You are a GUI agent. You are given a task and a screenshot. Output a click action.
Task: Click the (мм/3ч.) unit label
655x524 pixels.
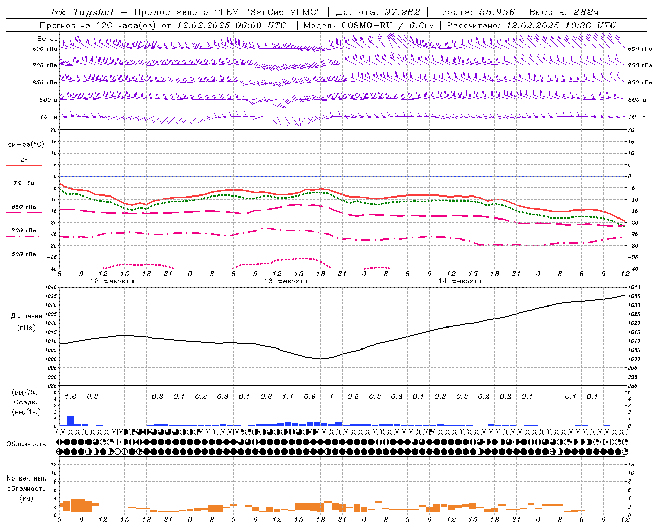coord(27,392)
